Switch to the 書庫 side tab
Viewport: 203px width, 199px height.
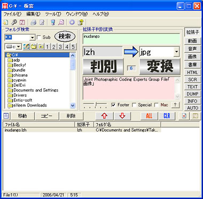(192, 65)
